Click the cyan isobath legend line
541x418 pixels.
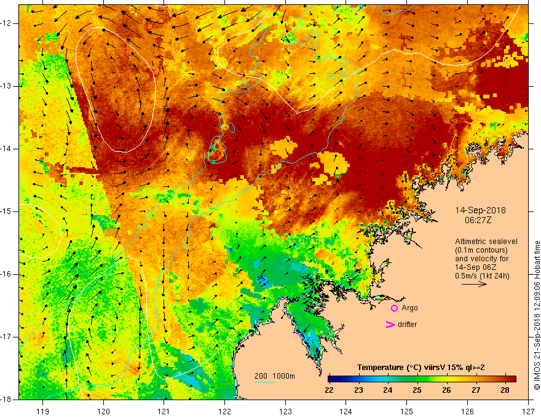pos(264,382)
